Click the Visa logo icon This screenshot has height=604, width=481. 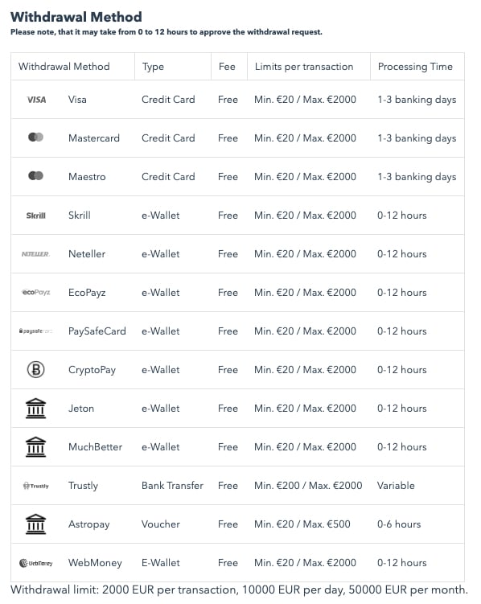(36, 100)
